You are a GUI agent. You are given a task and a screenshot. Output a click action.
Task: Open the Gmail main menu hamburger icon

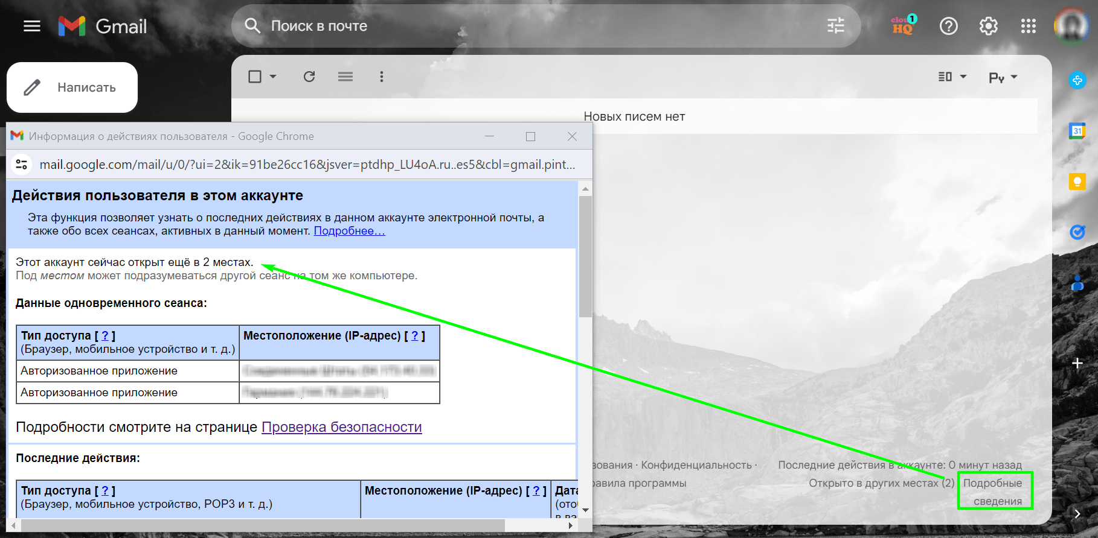coord(31,26)
